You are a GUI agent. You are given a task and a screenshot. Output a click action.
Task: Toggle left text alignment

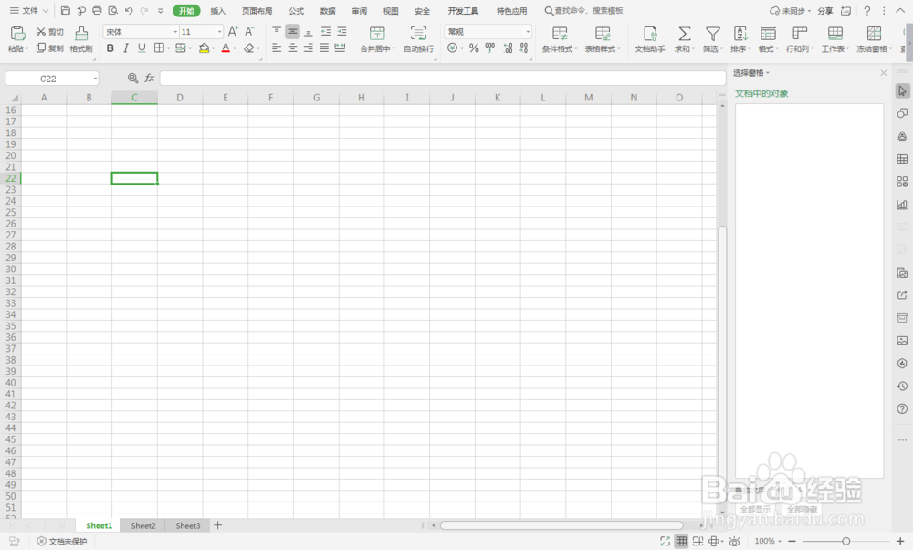pyautogui.click(x=277, y=48)
